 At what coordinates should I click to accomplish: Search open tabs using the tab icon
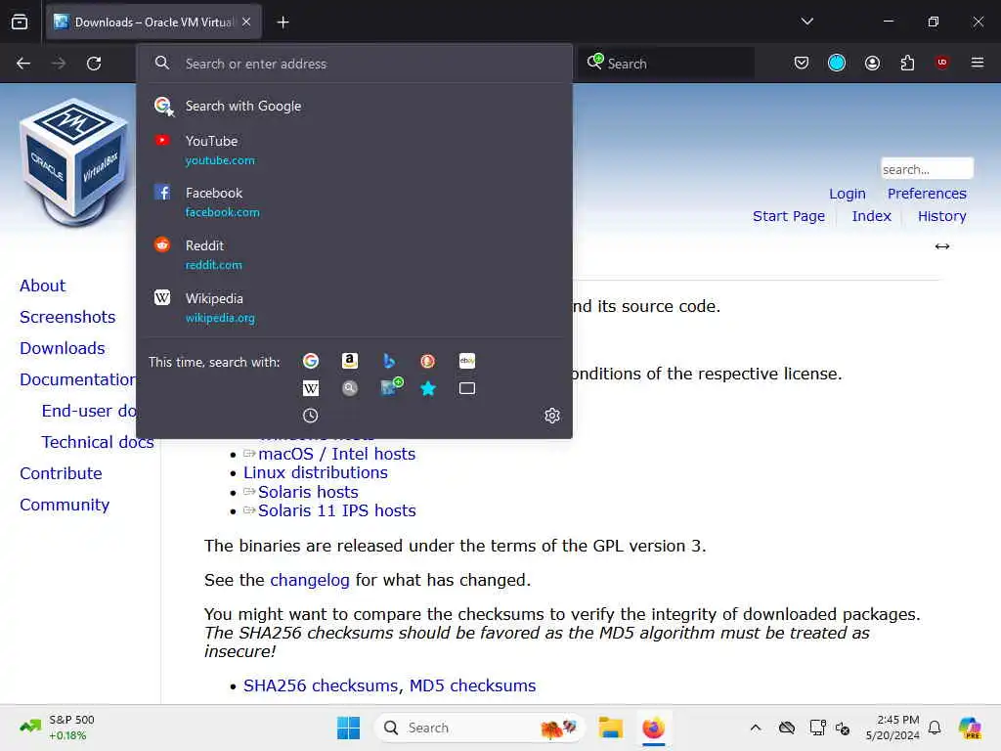pos(466,388)
